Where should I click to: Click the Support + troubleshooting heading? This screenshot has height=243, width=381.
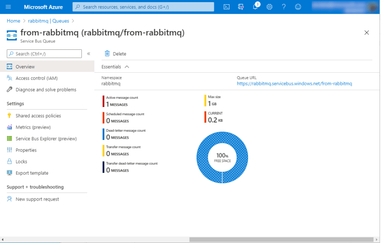(x=35, y=187)
